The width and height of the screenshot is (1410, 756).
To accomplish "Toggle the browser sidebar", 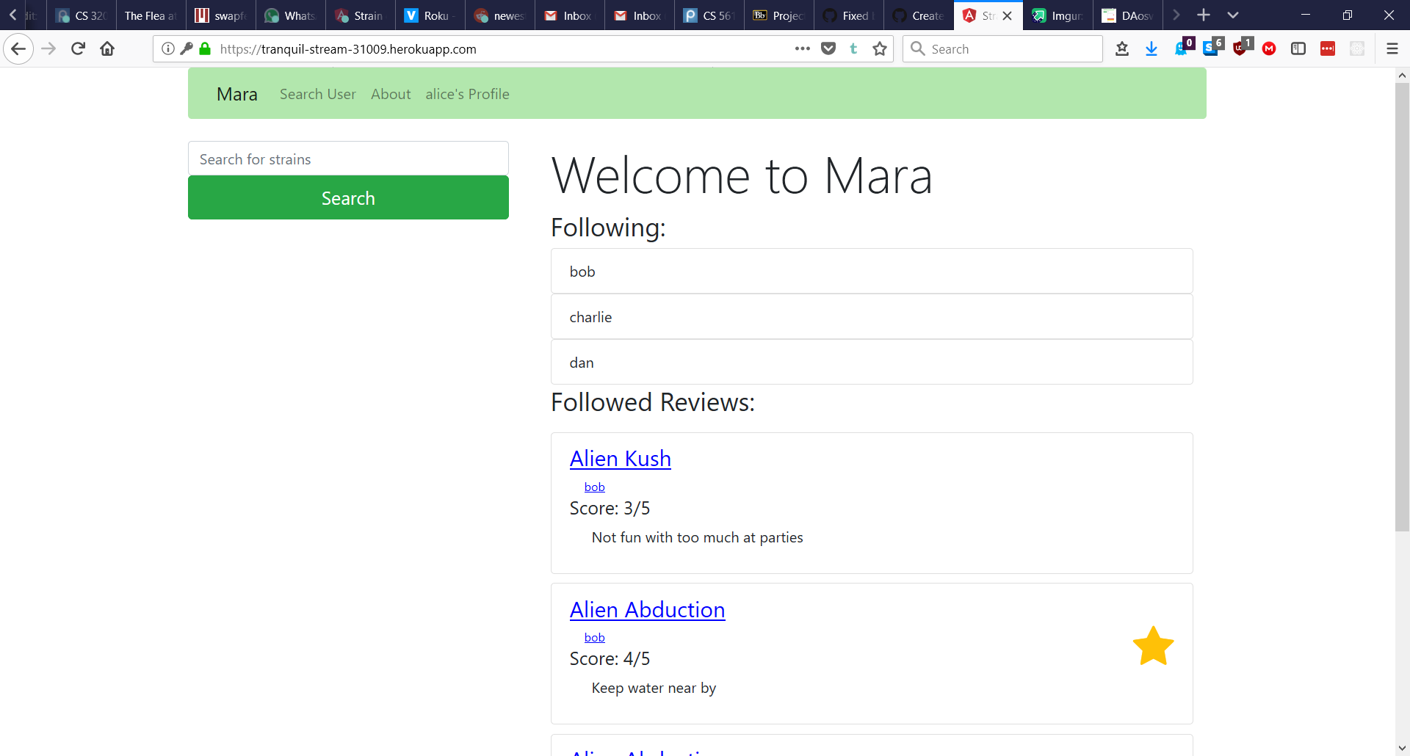I will pyautogui.click(x=1298, y=48).
